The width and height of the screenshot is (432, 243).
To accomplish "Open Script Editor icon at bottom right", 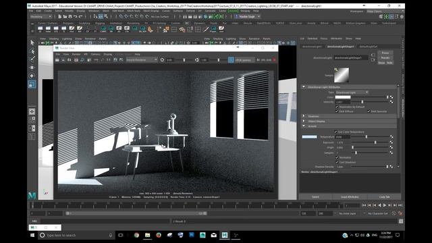I will [401, 221].
